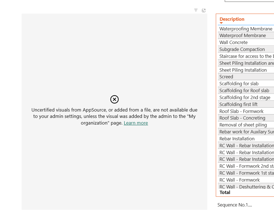Select the Wall Concrete row
Screen dimensions: 274x212
tap(246, 42)
